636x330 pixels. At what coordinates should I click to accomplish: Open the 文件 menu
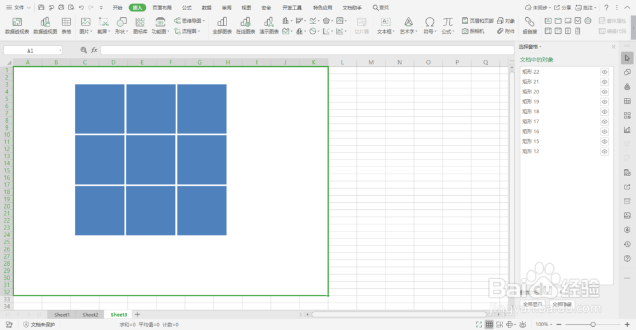pyautogui.click(x=18, y=7)
